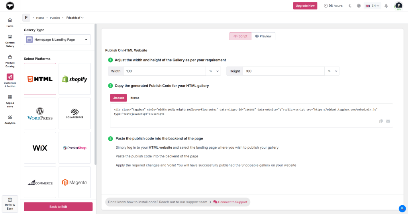Select the Iframe tab
The image size is (408, 214).
coord(135,98)
